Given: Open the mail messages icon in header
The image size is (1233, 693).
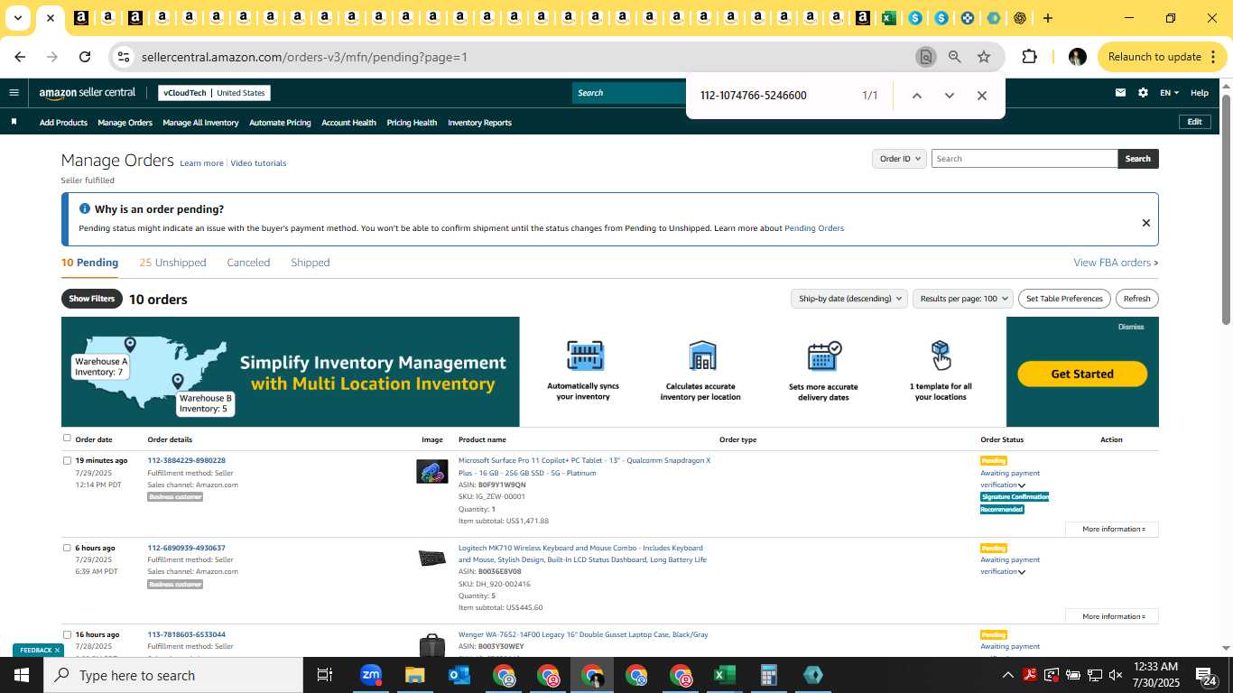Looking at the screenshot, I should [1120, 92].
